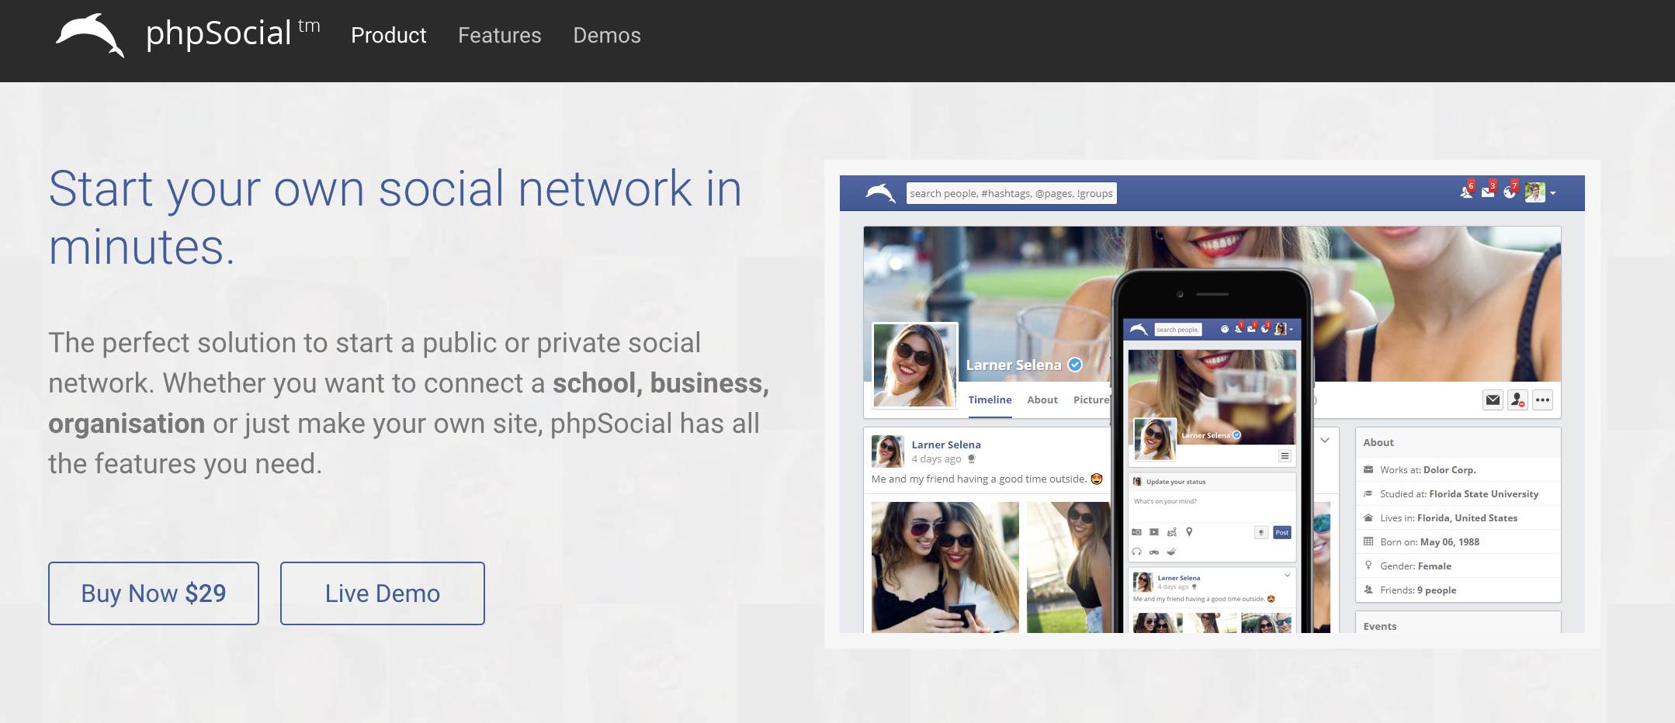The height and width of the screenshot is (723, 1675).
Task: Open Larner Selena's profile picture thumbnail
Action: click(x=915, y=365)
